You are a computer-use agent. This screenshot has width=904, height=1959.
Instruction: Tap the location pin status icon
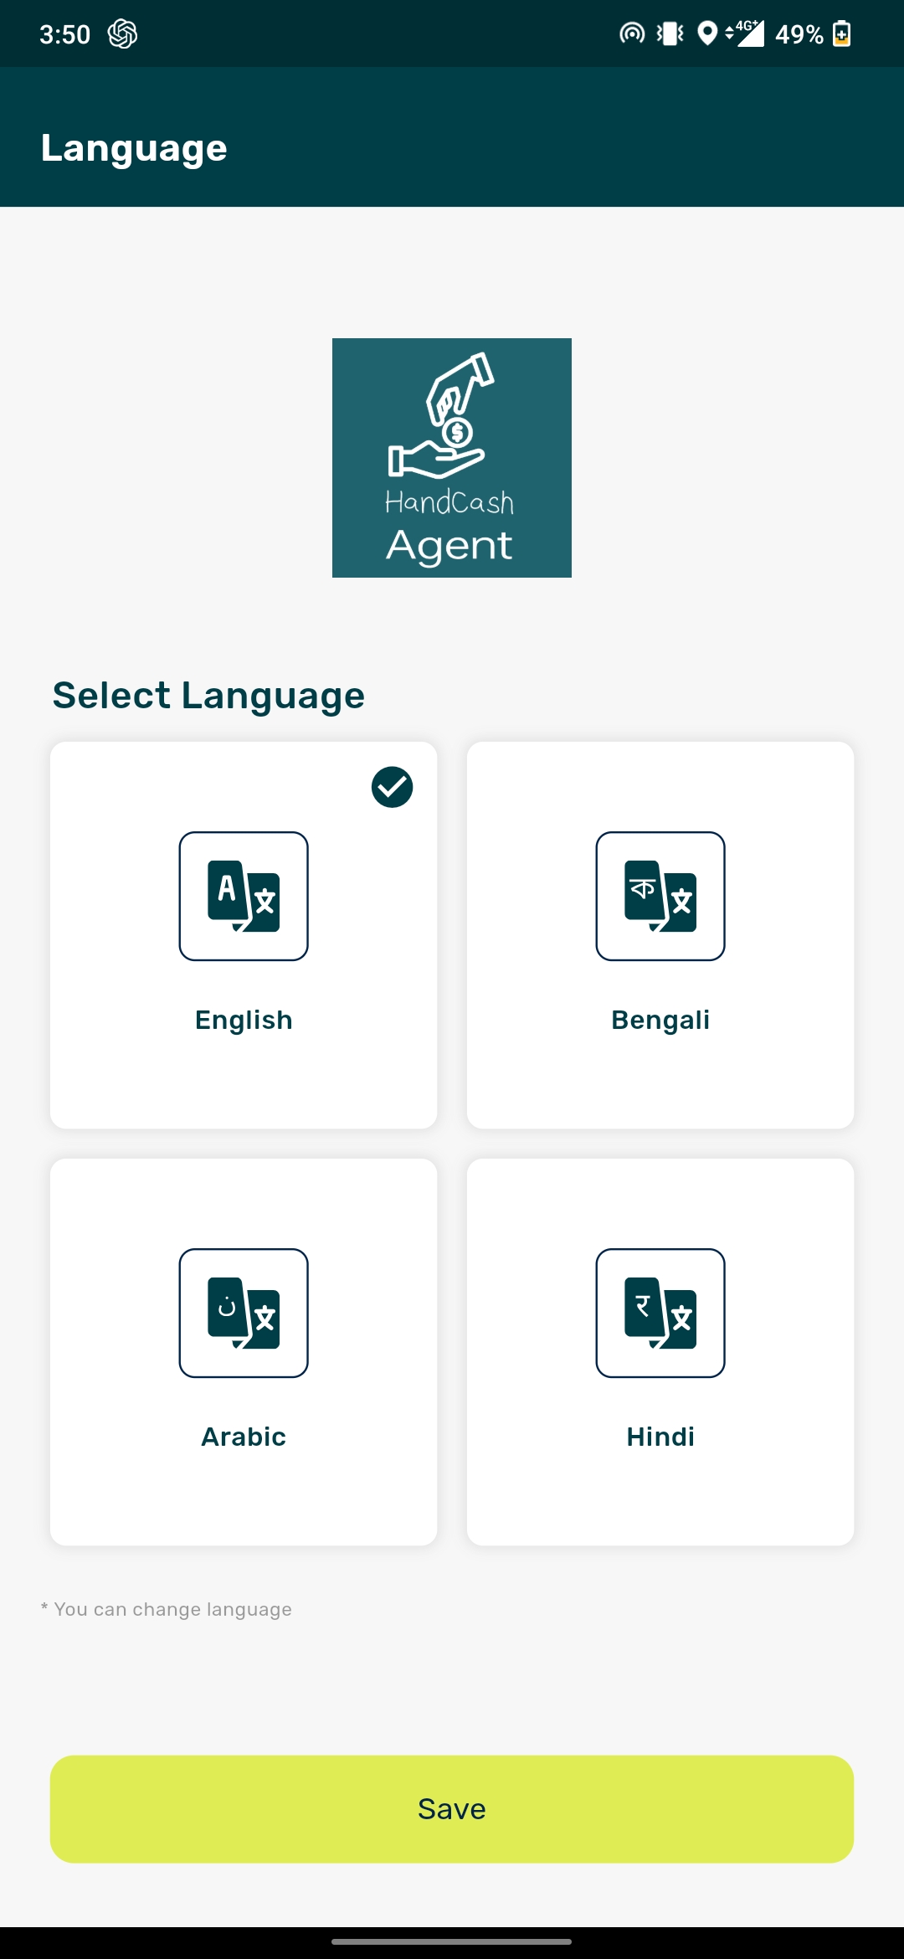pos(707,33)
